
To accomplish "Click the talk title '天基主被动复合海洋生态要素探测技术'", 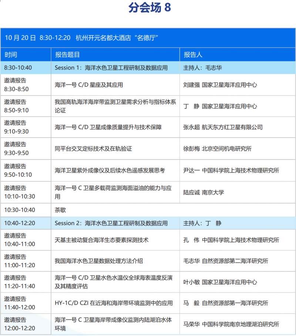I will coord(101,240).
